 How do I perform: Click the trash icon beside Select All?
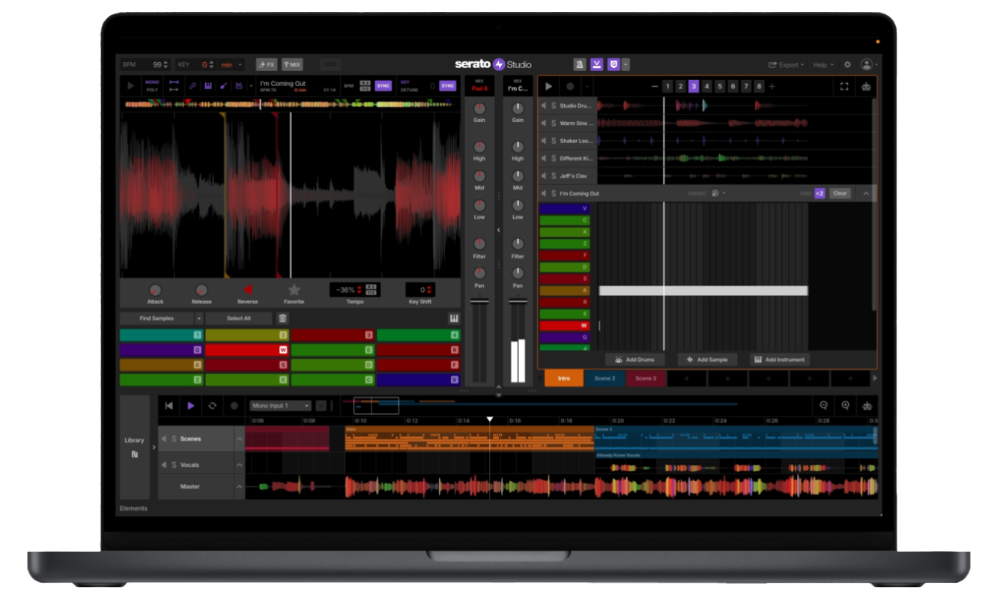(282, 318)
